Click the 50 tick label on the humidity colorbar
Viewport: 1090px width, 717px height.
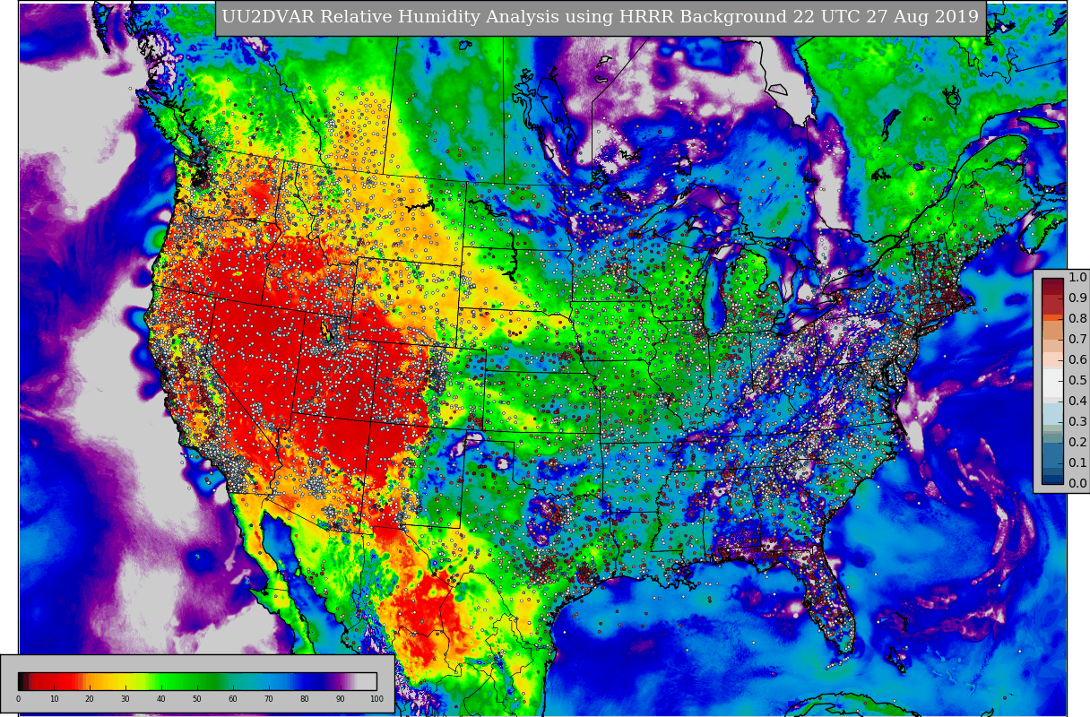click(197, 699)
